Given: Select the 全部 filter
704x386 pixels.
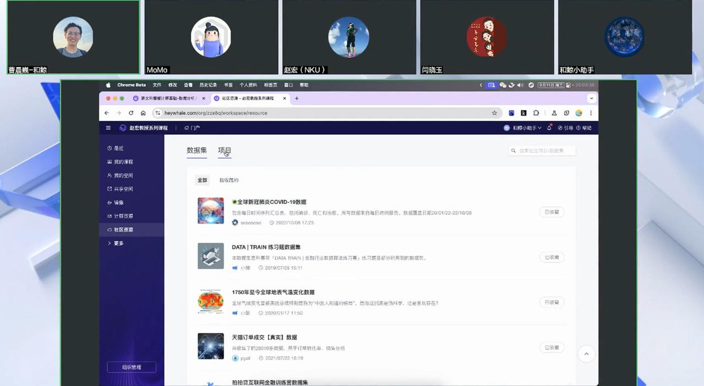Looking at the screenshot, I should pyautogui.click(x=202, y=180).
